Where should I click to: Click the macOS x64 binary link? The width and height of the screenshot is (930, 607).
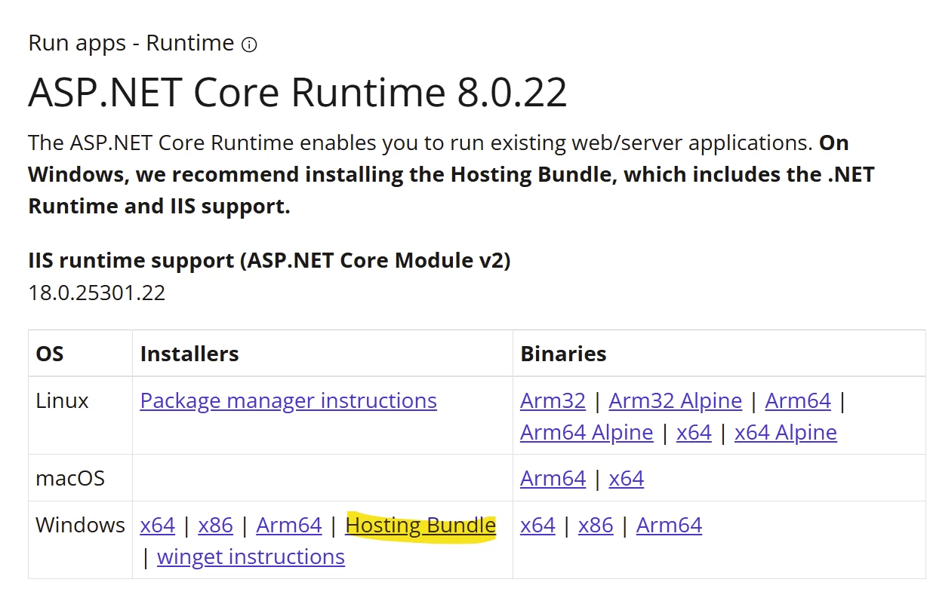[x=626, y=478]
